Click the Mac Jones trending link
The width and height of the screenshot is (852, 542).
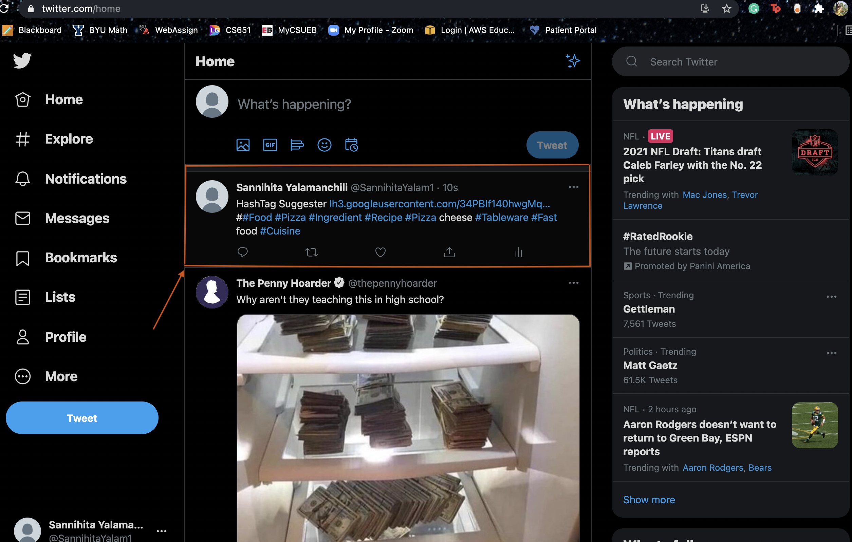pos(704,195)
